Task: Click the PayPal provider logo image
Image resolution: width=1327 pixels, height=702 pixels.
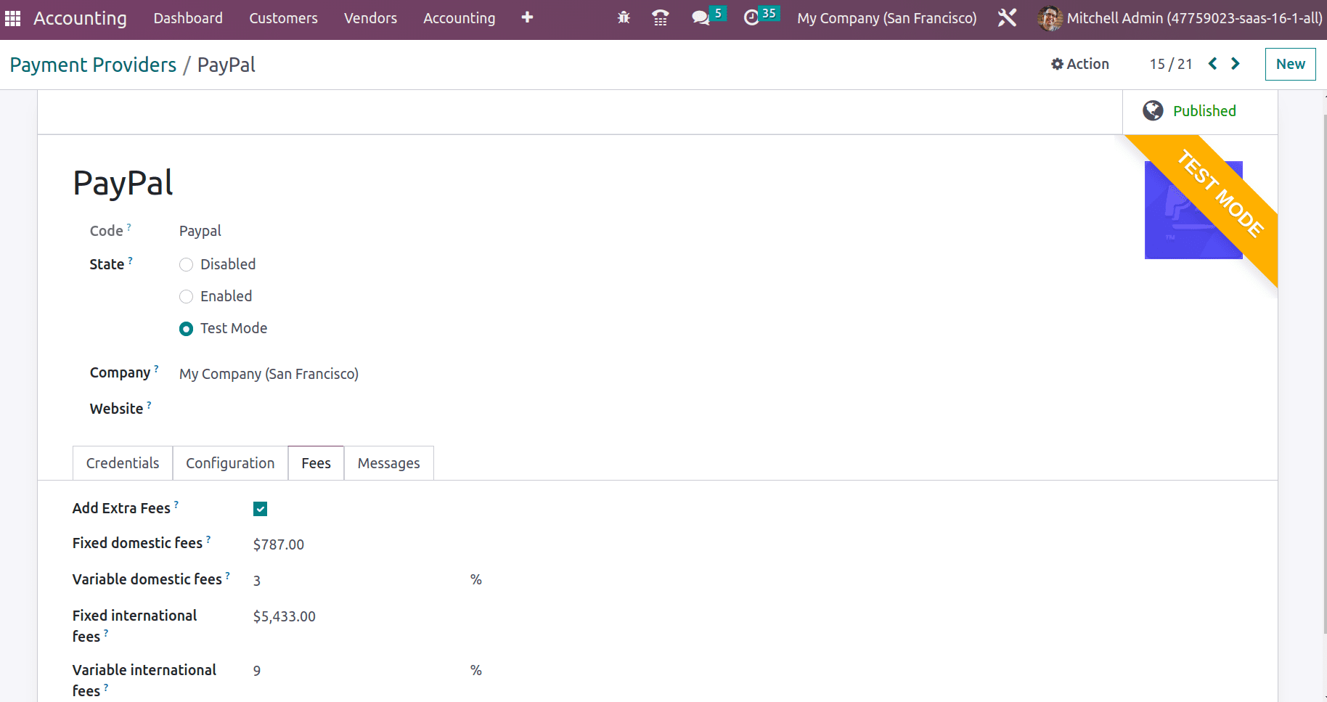Action: click(1193, 210)
